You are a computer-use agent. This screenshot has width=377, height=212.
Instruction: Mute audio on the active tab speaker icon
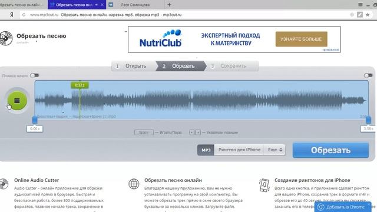coord(97,5)
